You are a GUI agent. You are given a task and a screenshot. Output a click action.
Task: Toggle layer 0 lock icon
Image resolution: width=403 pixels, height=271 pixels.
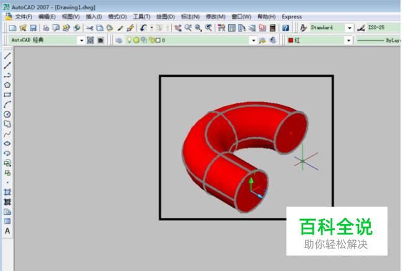click(152, 40)
